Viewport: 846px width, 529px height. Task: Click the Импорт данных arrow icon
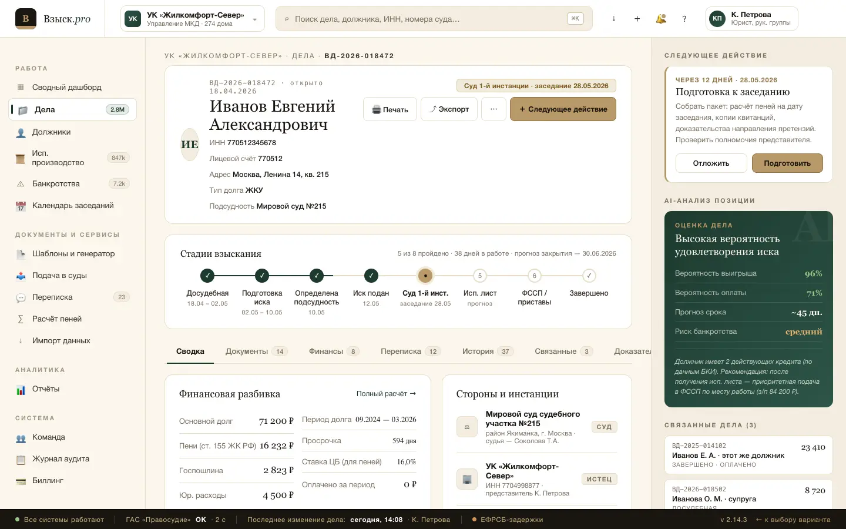tap(21, 341)
